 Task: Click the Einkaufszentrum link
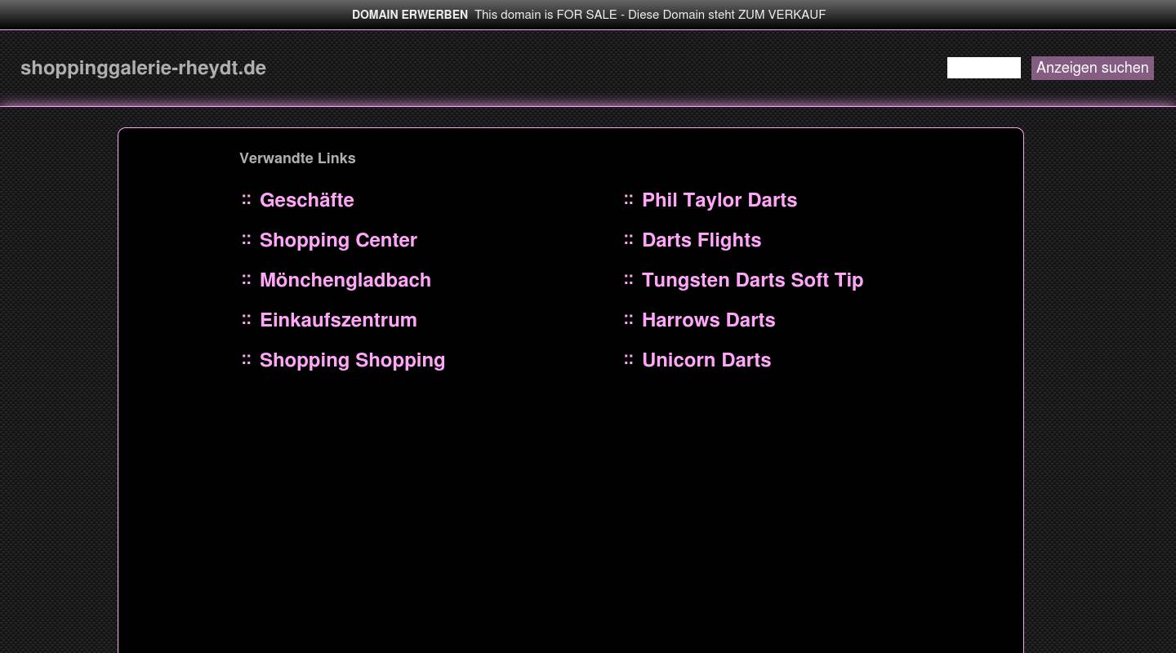[338, 320]
